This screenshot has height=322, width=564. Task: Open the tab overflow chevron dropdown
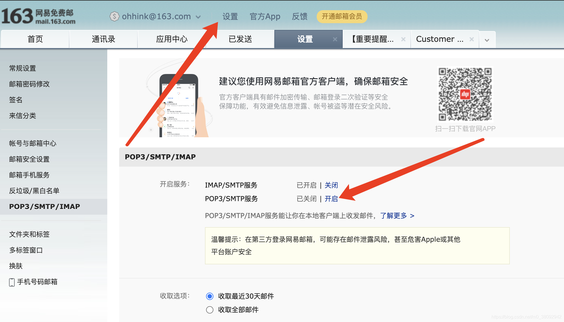point(487,40)
